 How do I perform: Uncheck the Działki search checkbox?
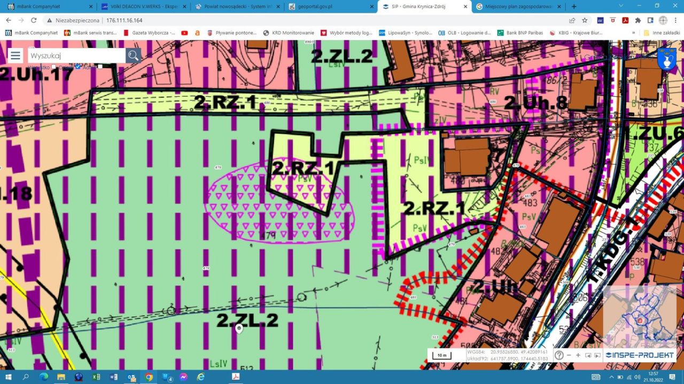pos(78,67)
